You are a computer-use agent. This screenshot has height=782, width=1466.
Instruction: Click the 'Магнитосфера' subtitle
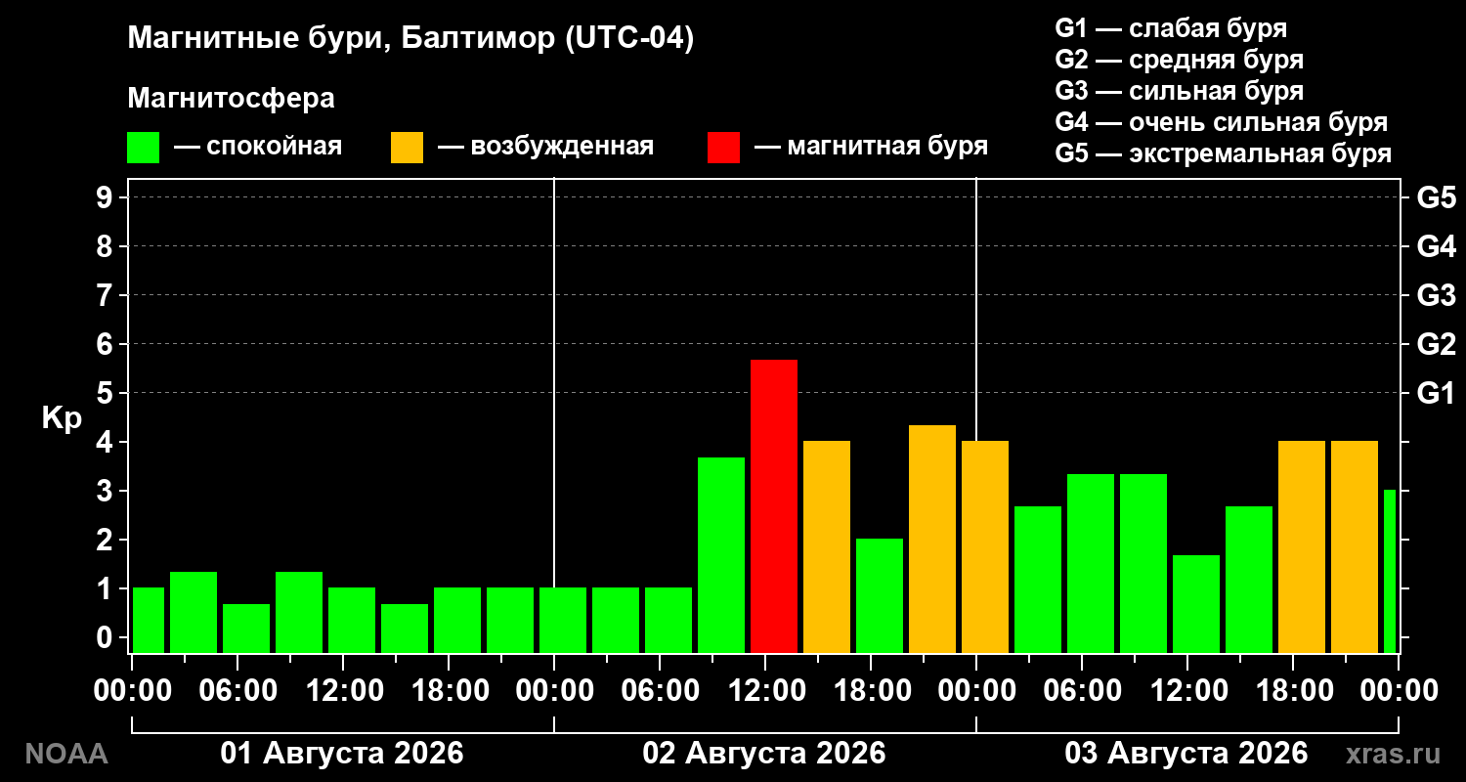(231, 99)
